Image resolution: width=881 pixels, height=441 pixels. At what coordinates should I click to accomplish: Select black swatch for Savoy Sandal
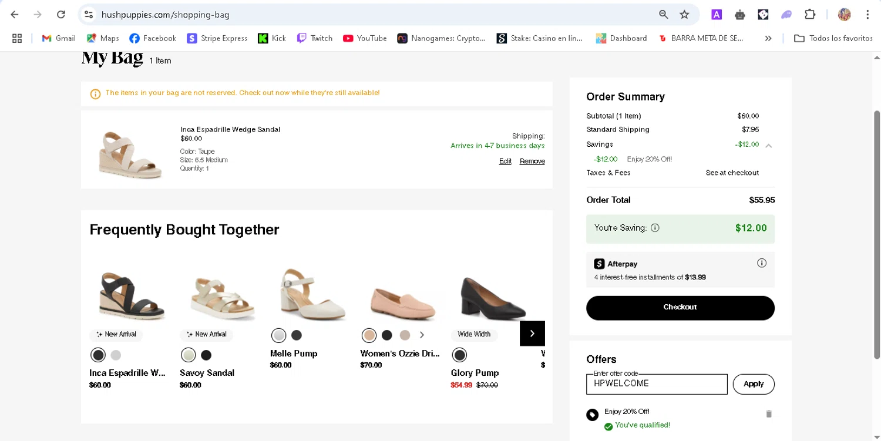206,355
